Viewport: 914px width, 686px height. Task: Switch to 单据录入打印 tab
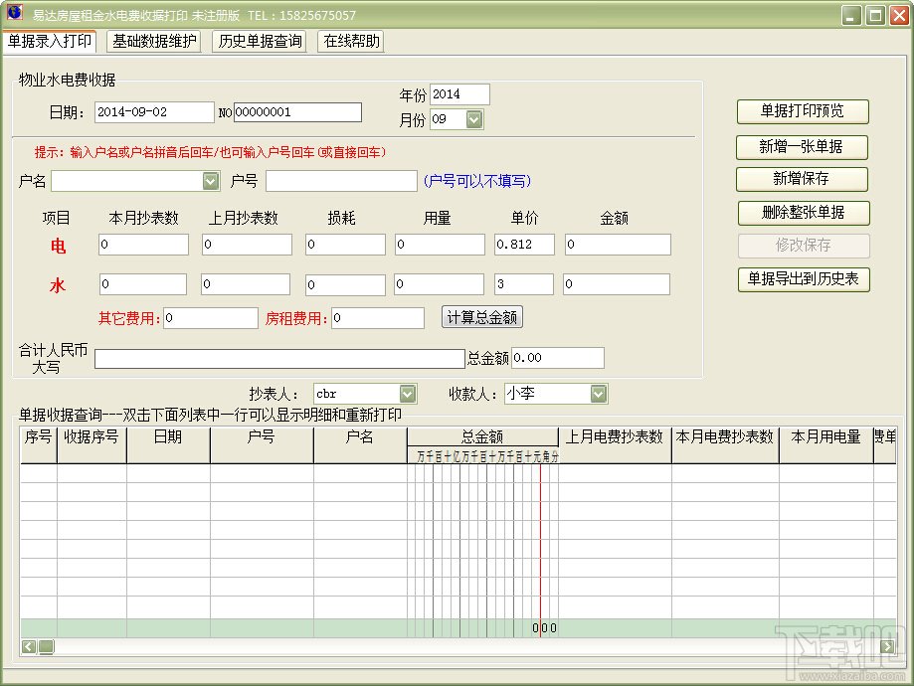pyautogui.click(x=50, y=42)
